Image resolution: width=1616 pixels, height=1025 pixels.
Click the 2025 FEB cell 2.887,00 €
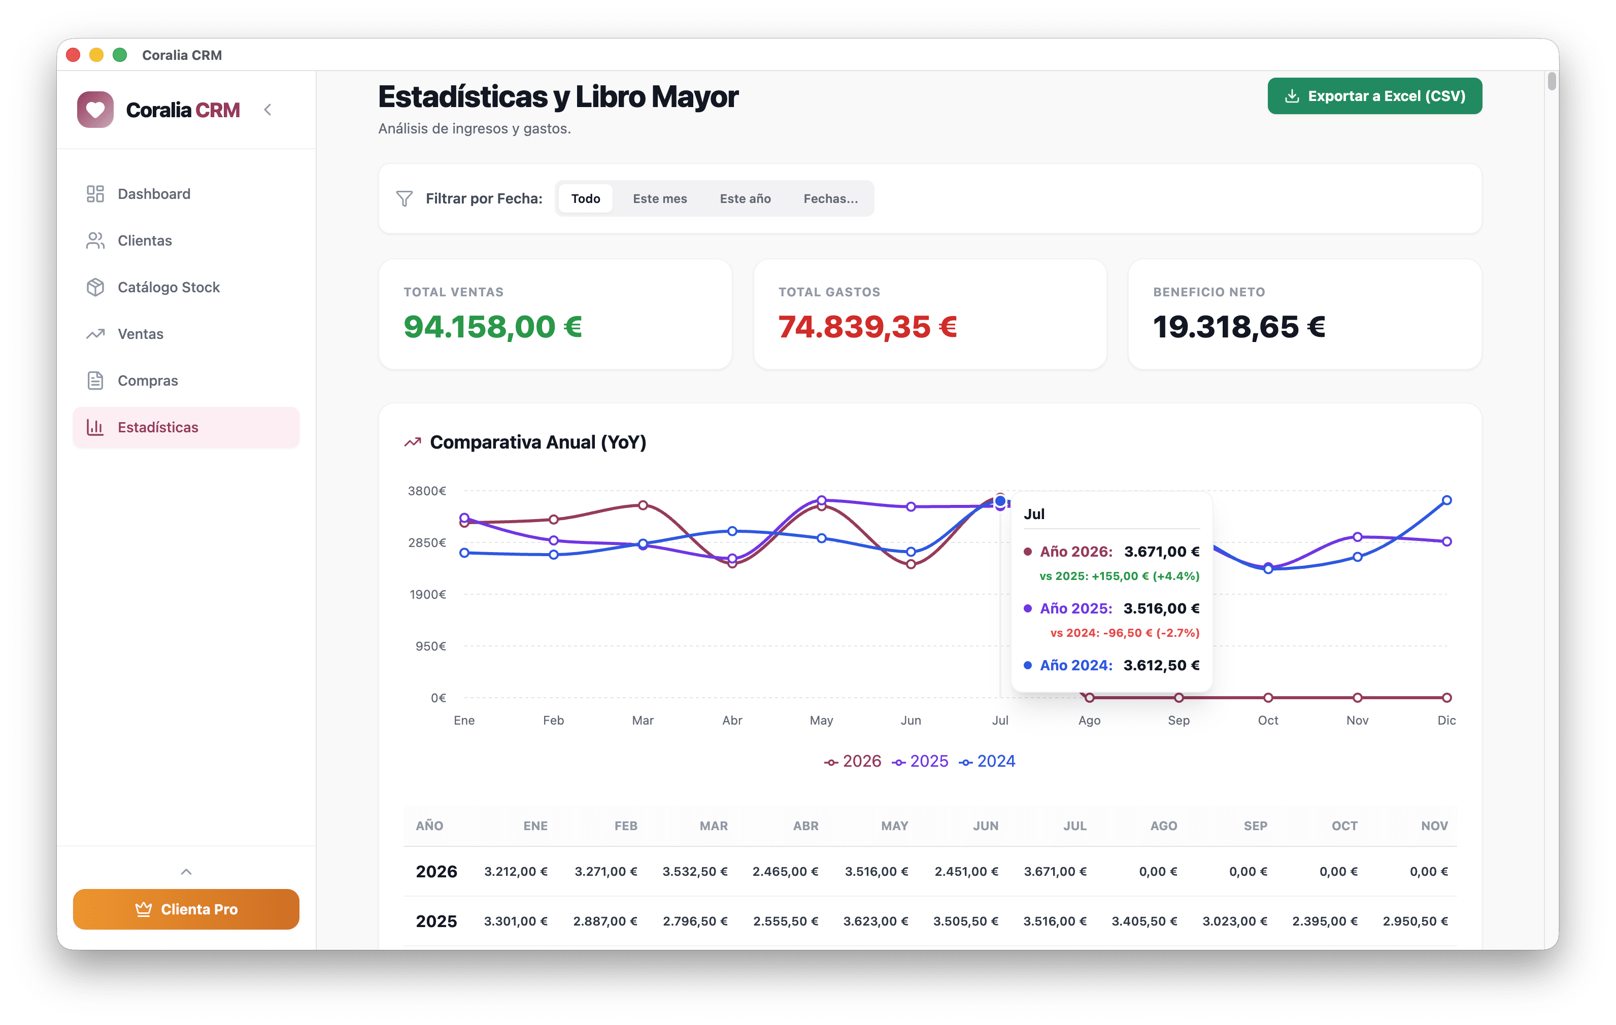coord(604,921)
